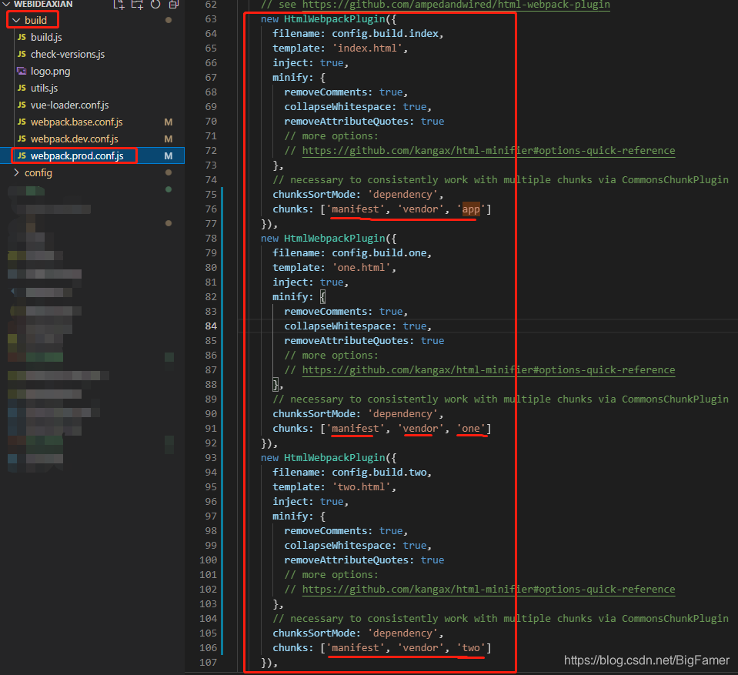The image size is (738, 675).
Task: Click 'vendor' string on line 91
Action: [x=421, y=429]
